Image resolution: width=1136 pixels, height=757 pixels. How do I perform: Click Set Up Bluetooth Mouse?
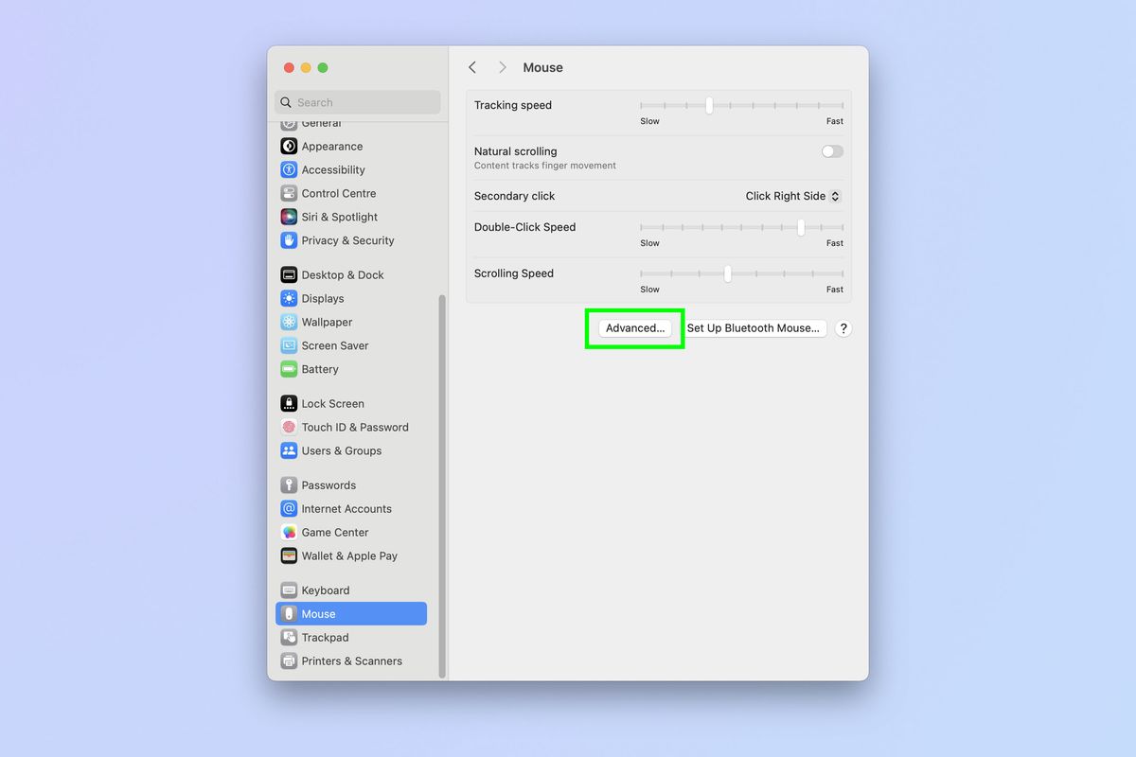[x=754, y=328]
